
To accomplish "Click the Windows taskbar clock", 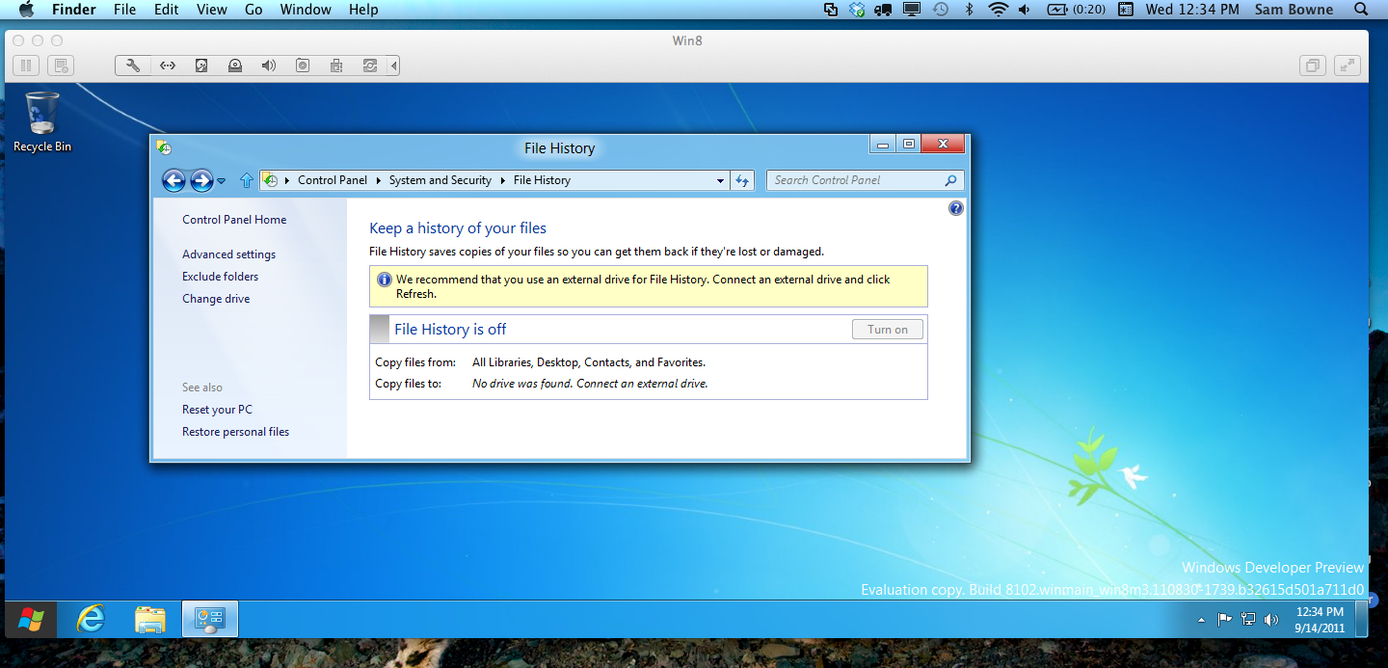I will click(x=1320, y=620).
